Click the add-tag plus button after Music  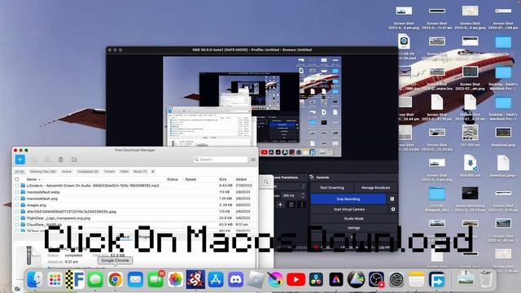coord(153,172)
